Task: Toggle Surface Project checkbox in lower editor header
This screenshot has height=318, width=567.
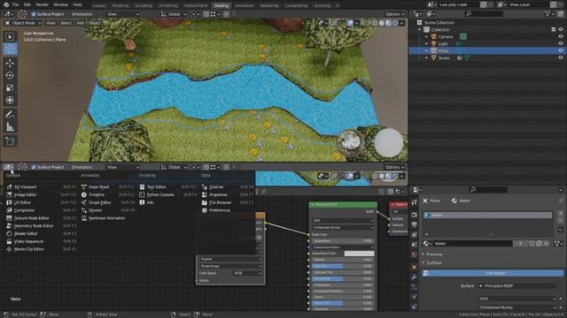Action: pos(34,167)
